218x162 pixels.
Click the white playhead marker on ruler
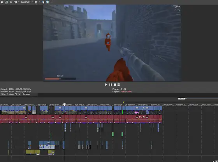coord(64,104)
